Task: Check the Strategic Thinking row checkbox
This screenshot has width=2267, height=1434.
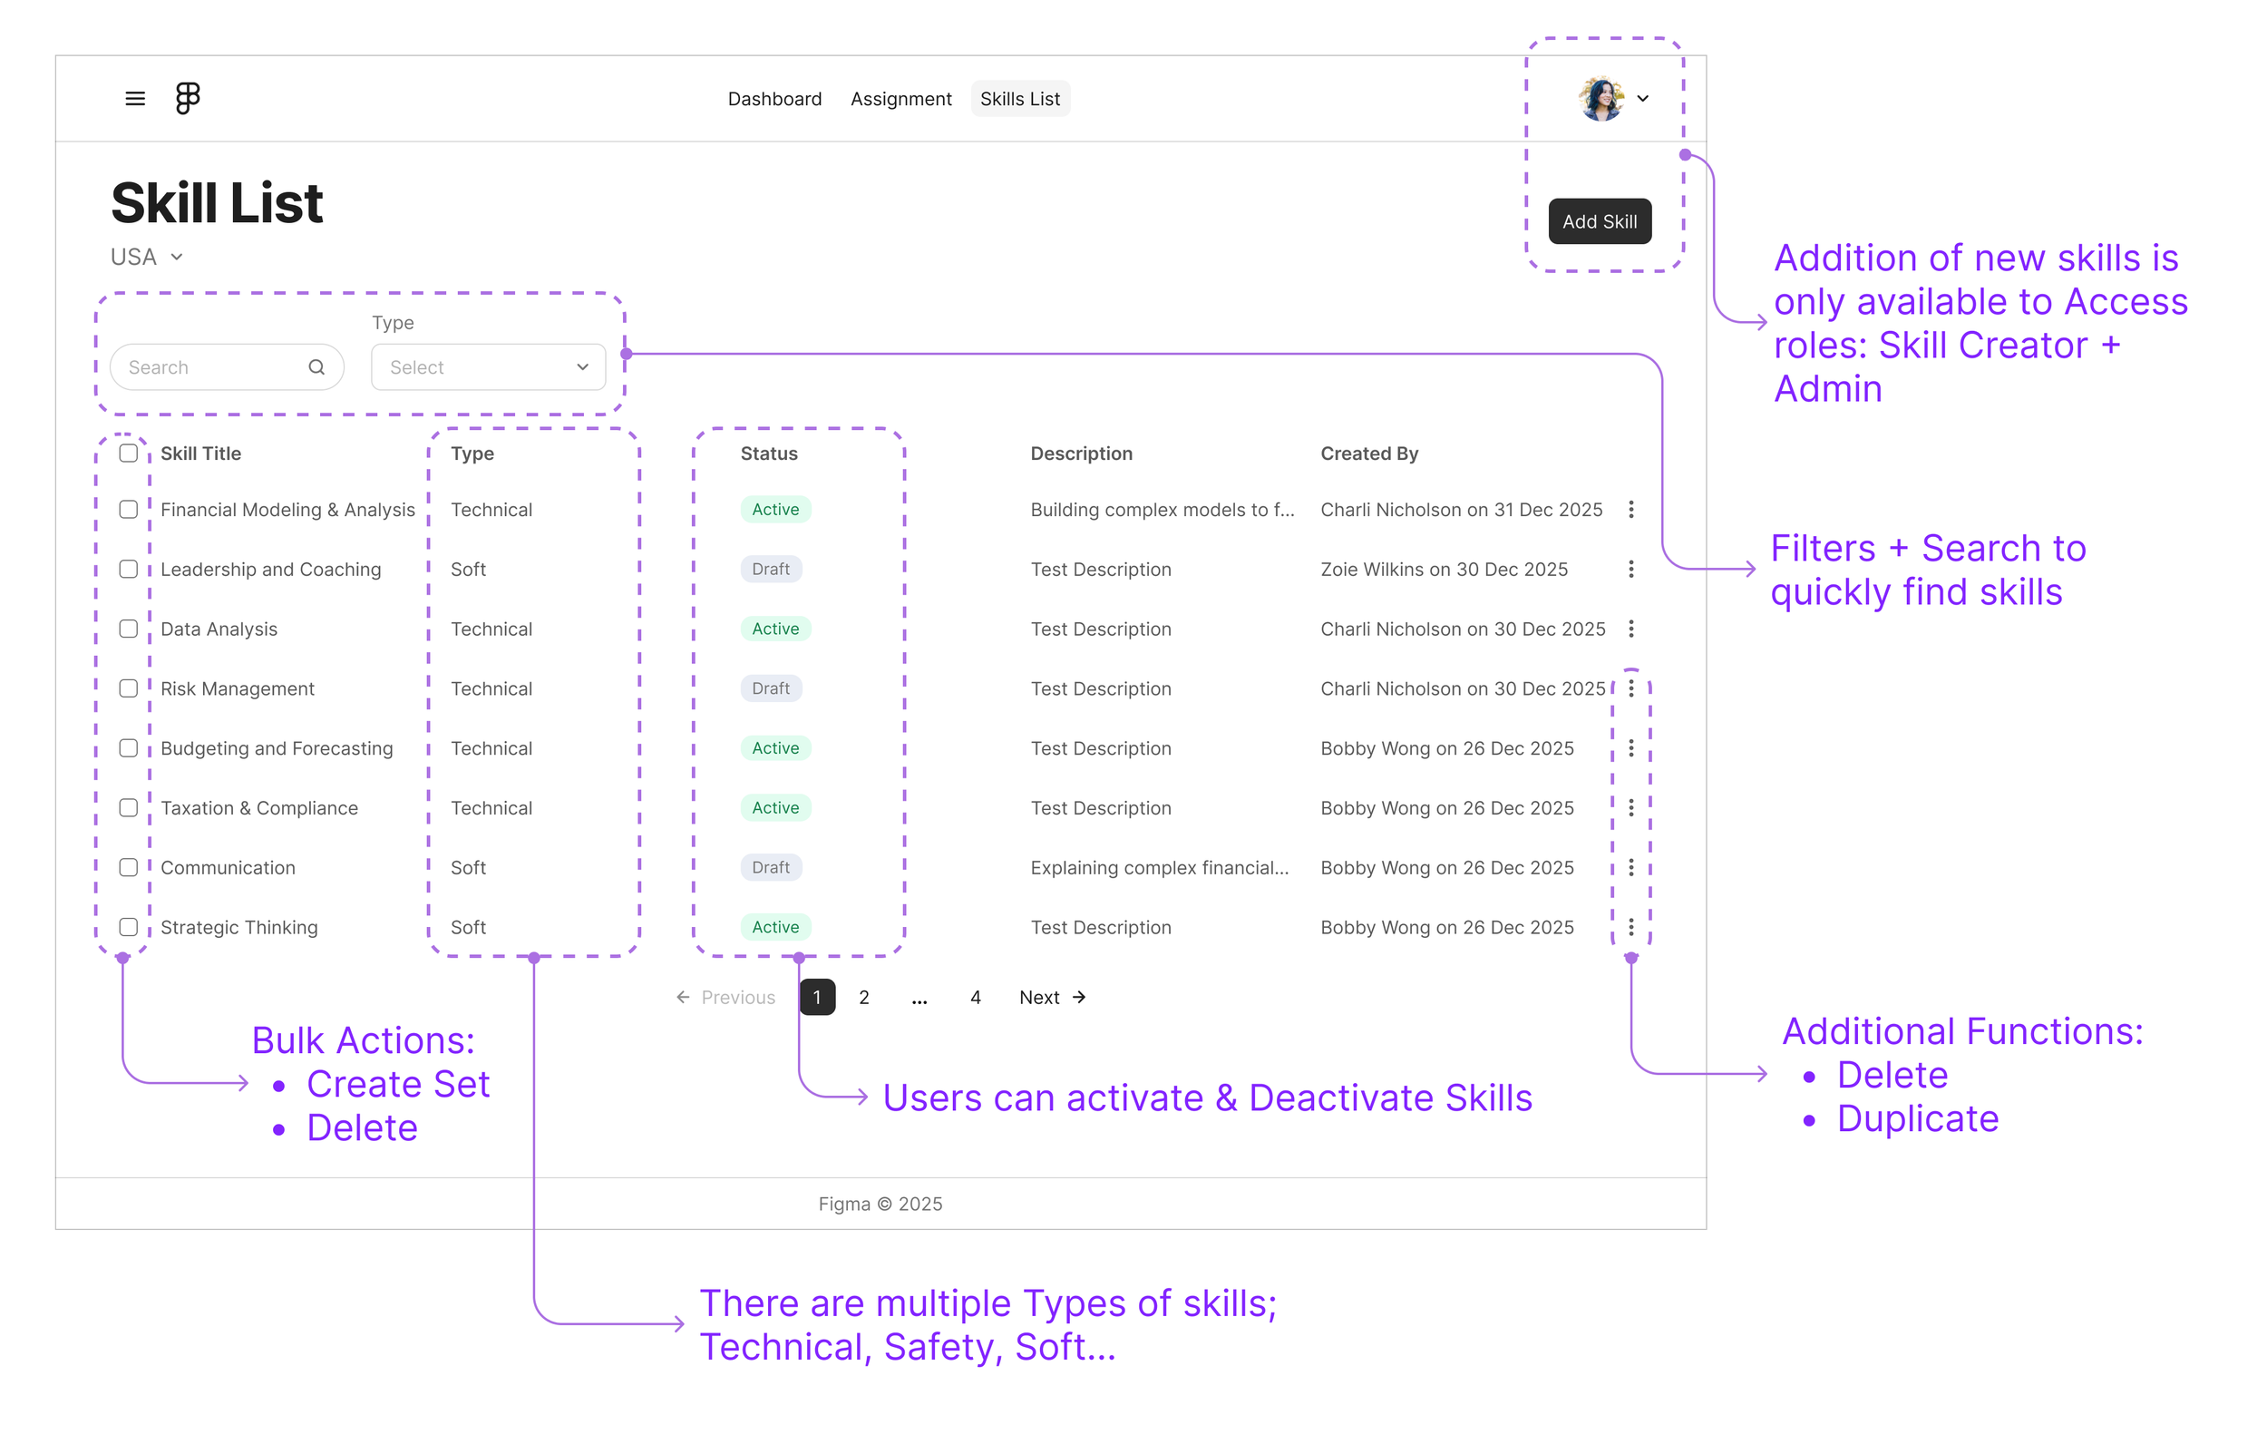Action: tap(129, 926)
